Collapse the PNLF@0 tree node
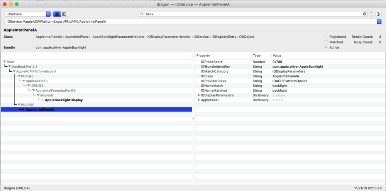 (x=19, y=105)
